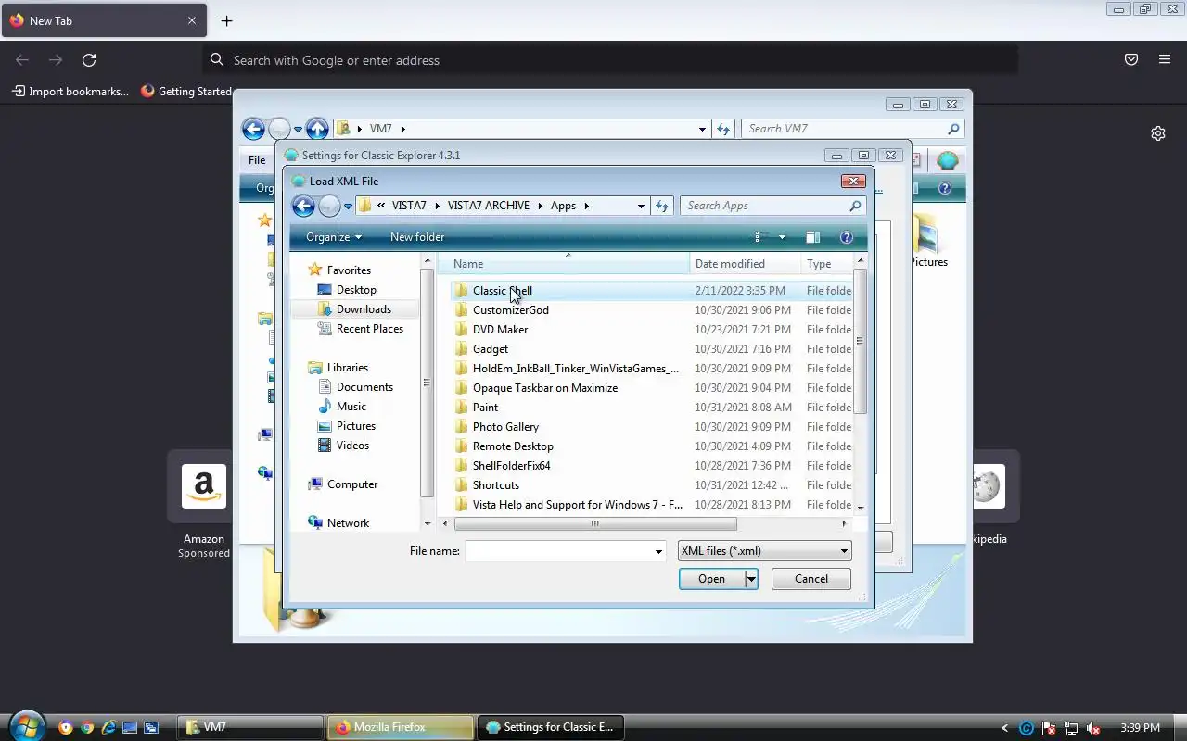Open Firefox application menu
The image size is (1187, 741).
pos(1165,60)
